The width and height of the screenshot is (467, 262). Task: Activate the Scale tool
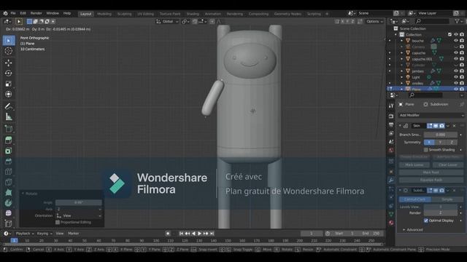pyautogui.click(x=8, y=84)
